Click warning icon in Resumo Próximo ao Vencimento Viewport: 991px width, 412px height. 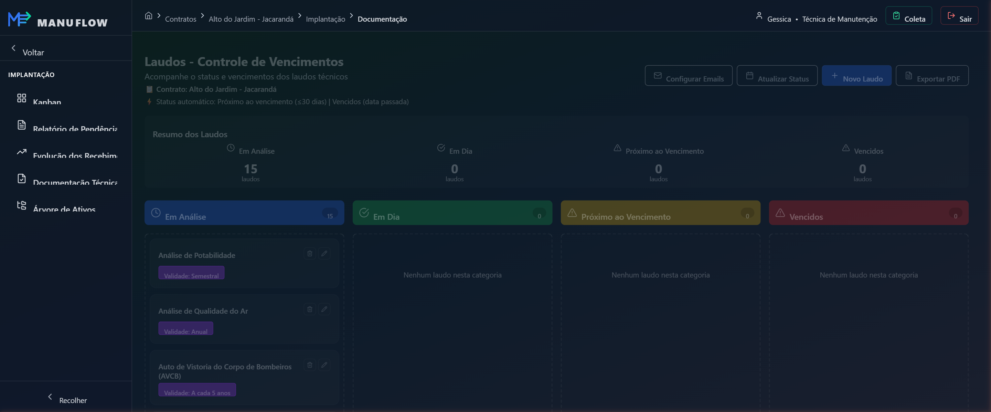(x=617, y=148)
